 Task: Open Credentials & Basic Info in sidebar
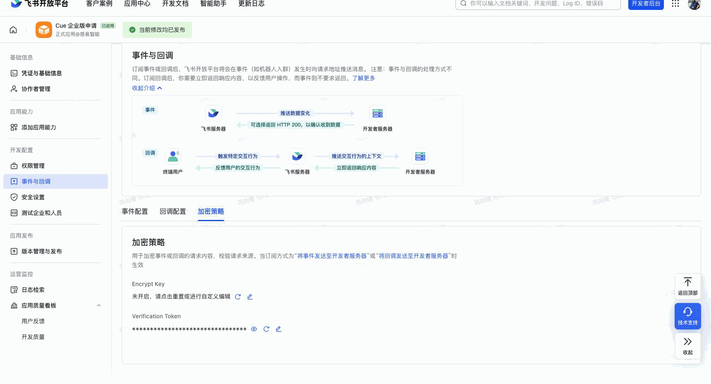pos(55,73)
